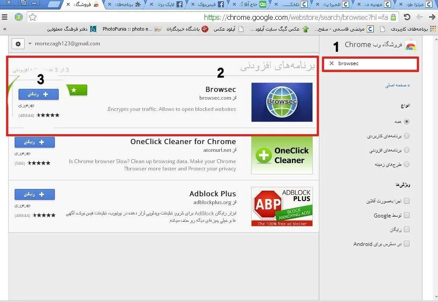Screen dimensions: 438x302
Task: Switch to the مرتزا tab
Action: [x=415, y=4]
